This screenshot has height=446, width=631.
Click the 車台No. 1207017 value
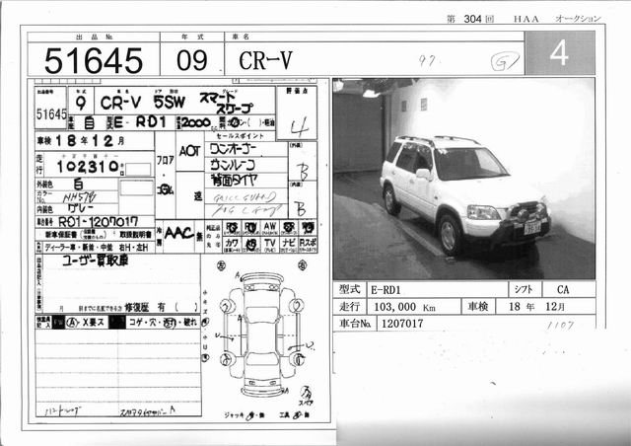402,324
